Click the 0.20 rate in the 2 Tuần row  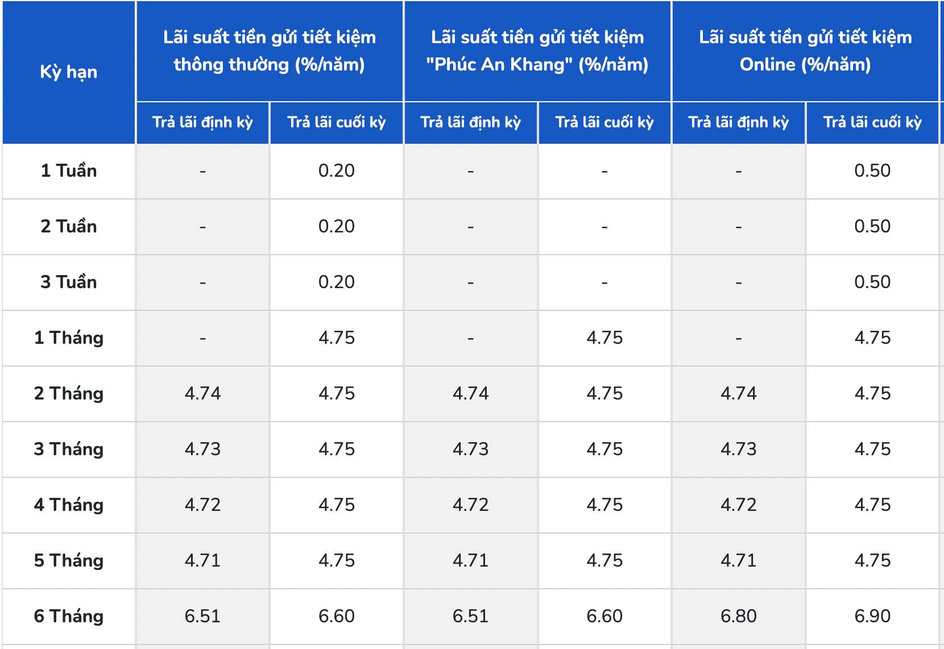coord(337,227)
